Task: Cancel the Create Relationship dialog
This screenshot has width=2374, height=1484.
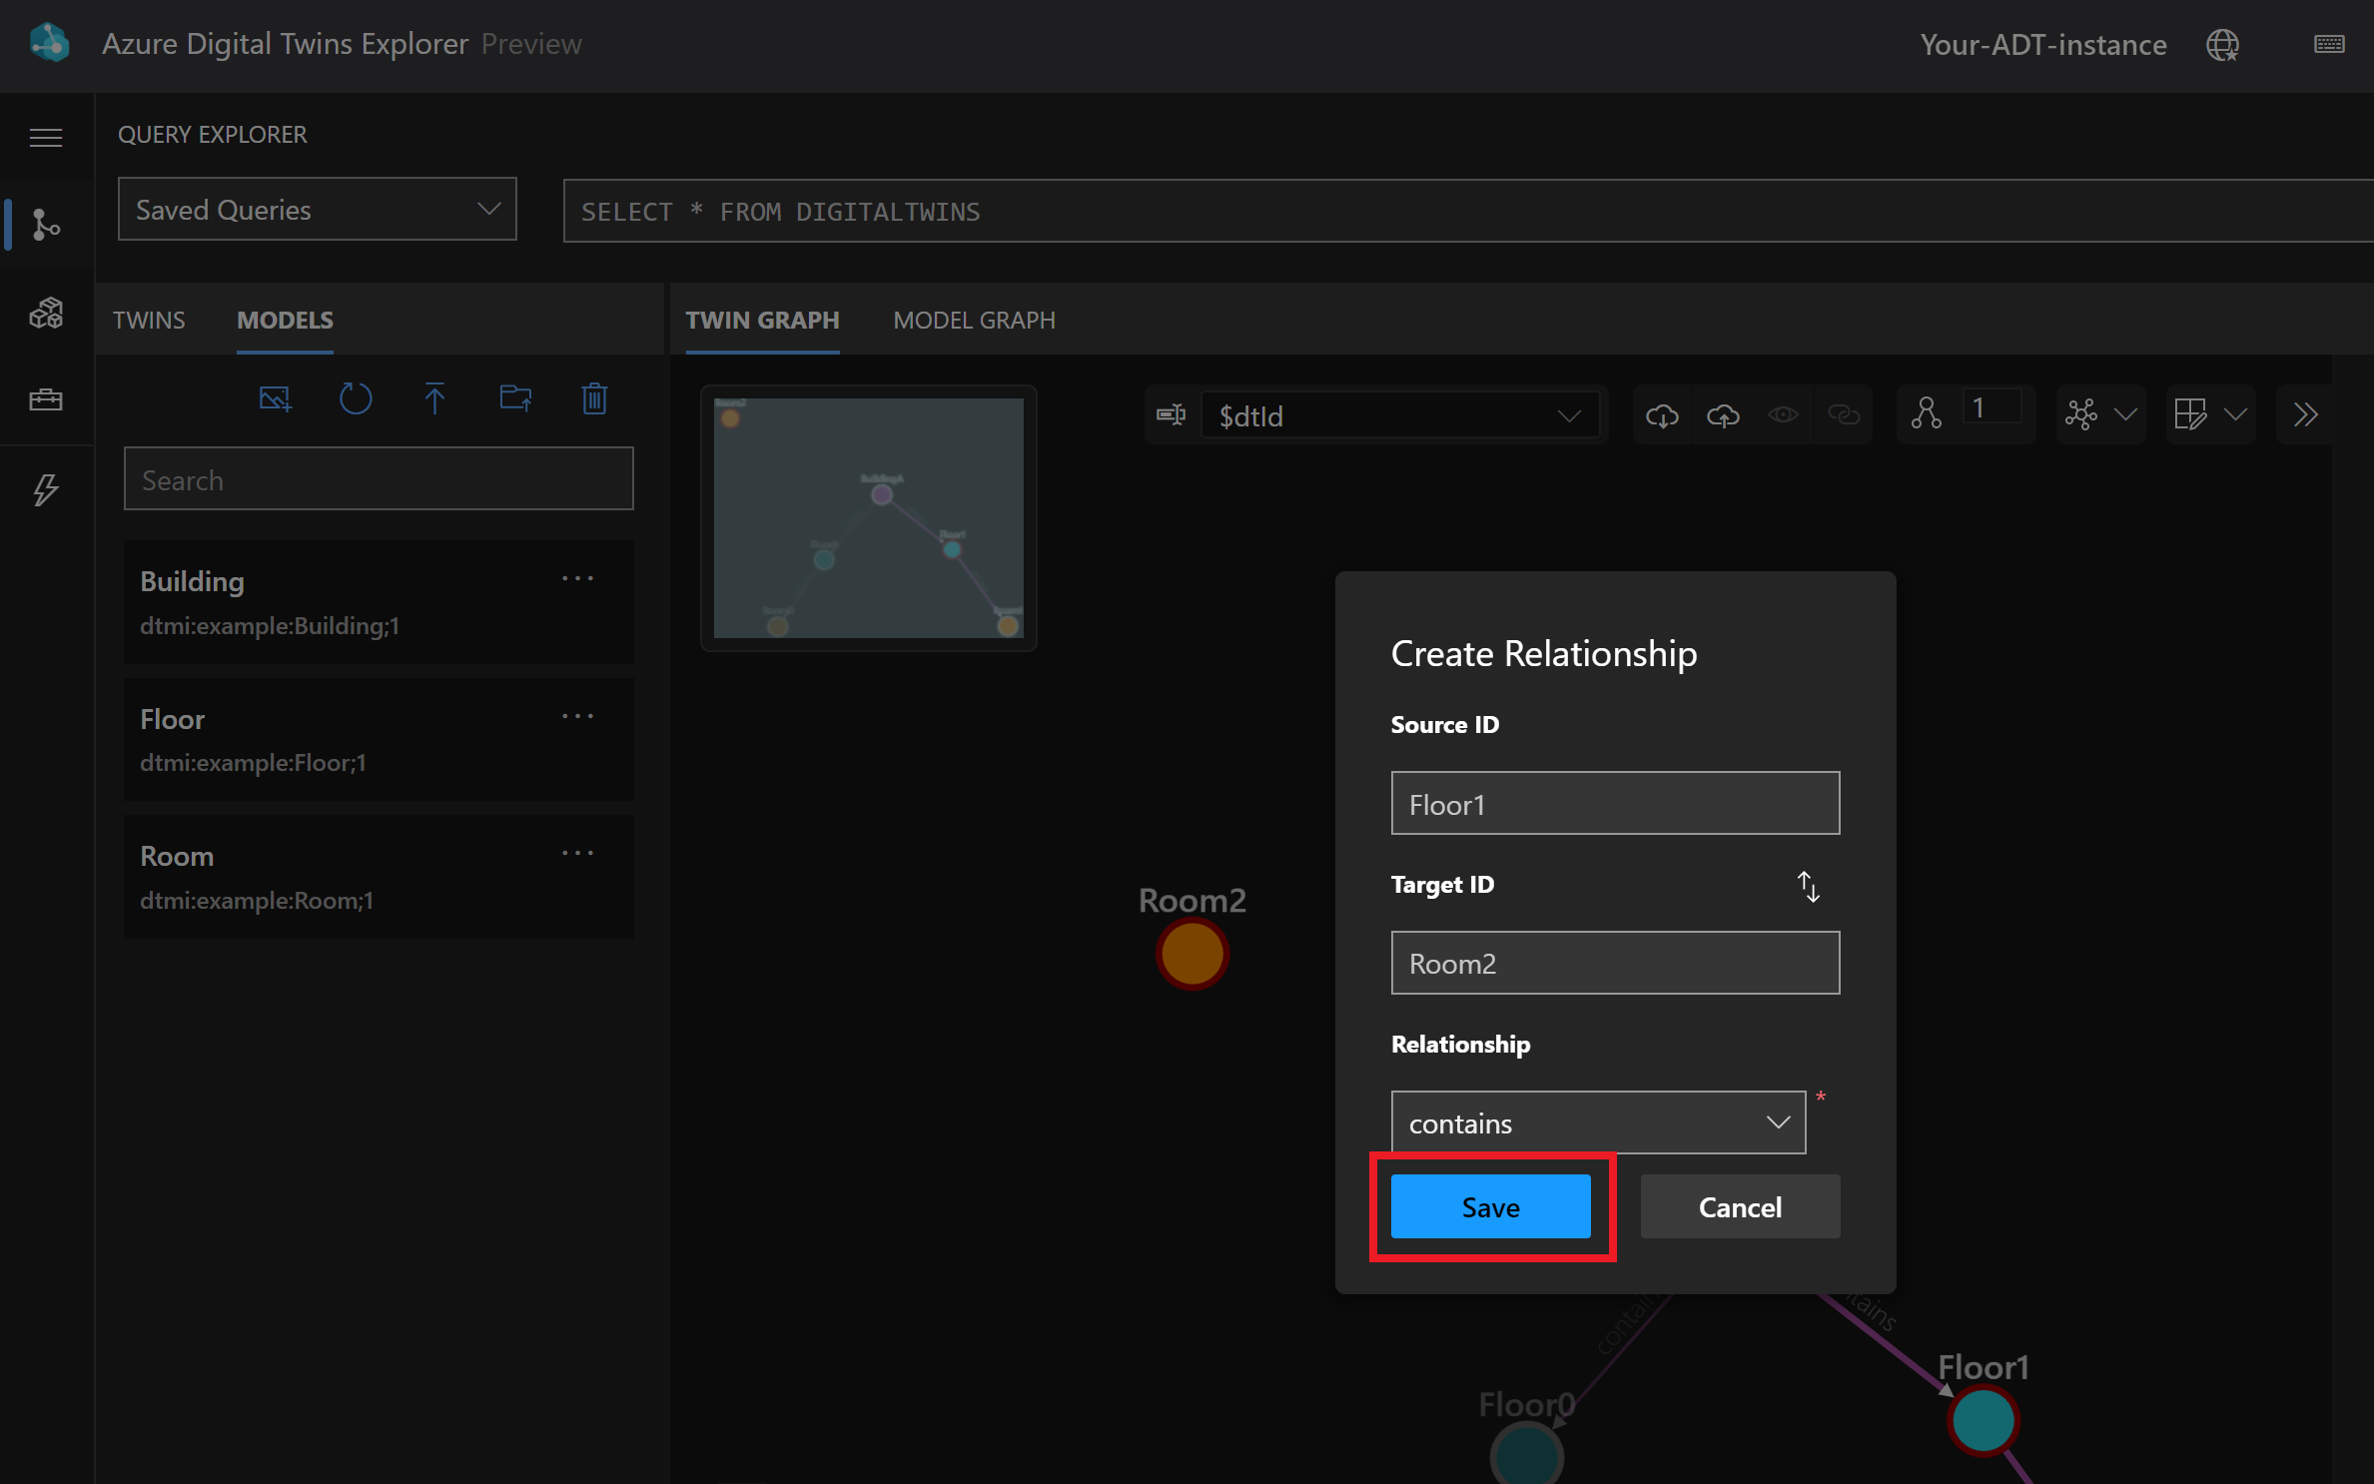Action: (x=1740, y=1207)
